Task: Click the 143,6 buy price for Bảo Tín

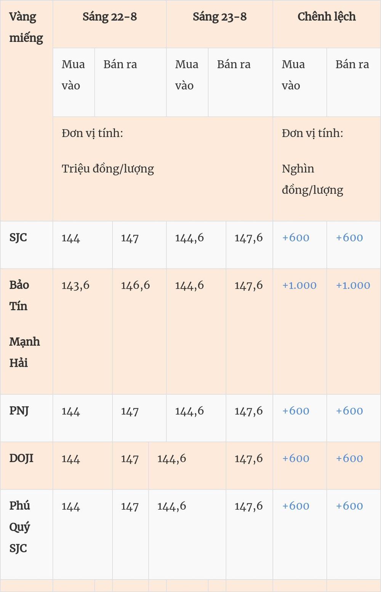Action: tap(75, 286)
